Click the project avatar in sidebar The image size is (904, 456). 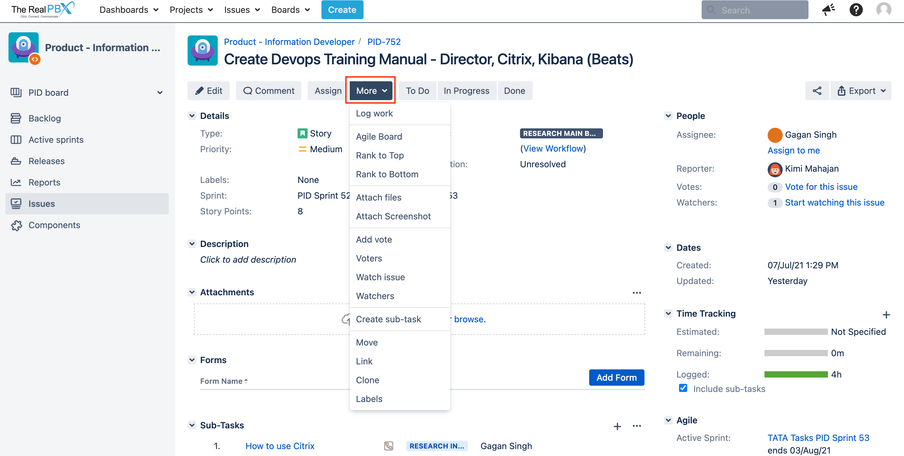coord(24,48)
